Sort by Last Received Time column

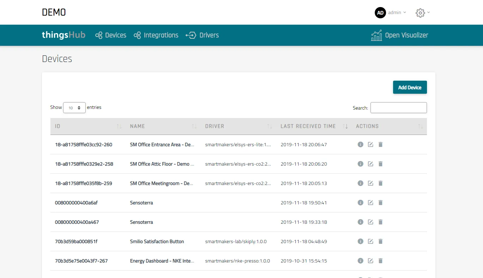(x=314, y=126)
